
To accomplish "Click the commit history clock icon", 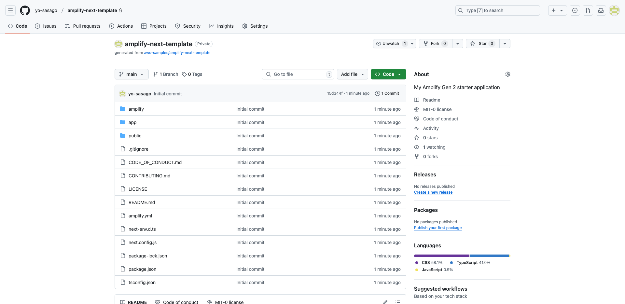I will tap(378, 93).
